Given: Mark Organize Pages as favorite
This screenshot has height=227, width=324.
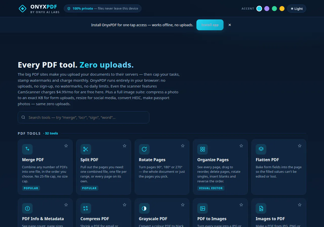Looking at the screenshot, I should pos(241,146).
